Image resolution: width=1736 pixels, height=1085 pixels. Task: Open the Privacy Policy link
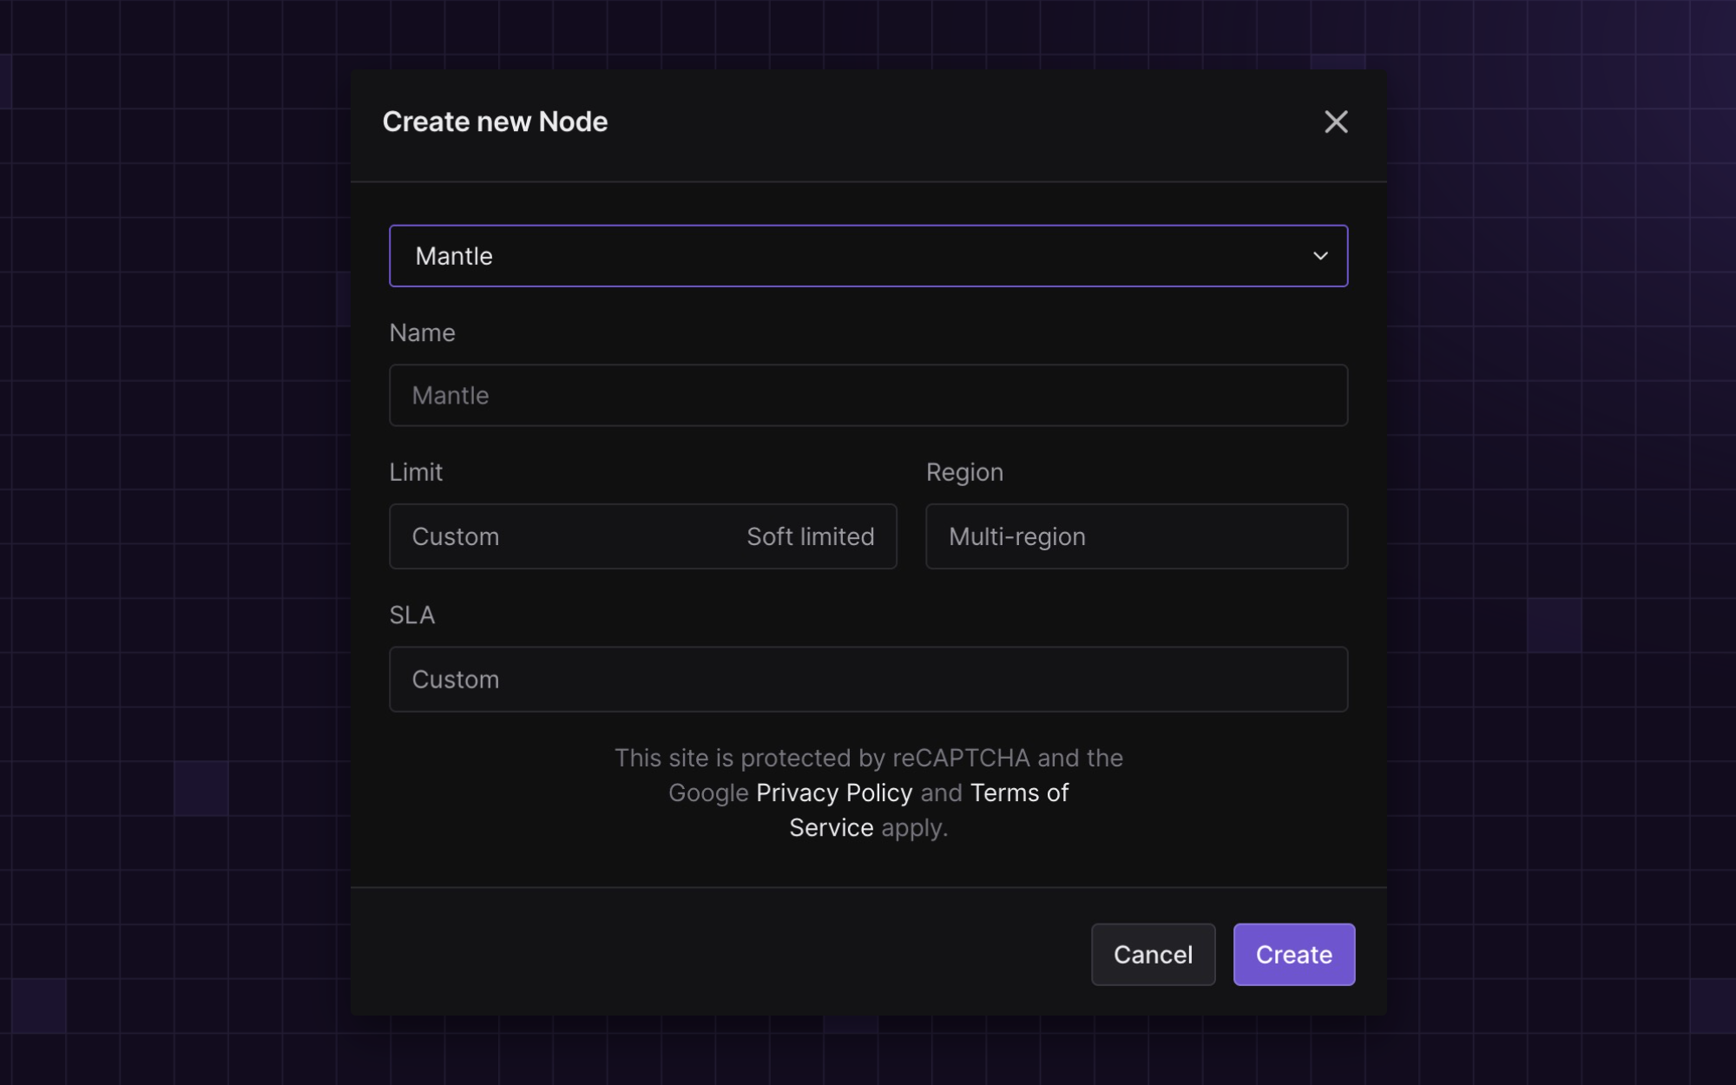833,792
